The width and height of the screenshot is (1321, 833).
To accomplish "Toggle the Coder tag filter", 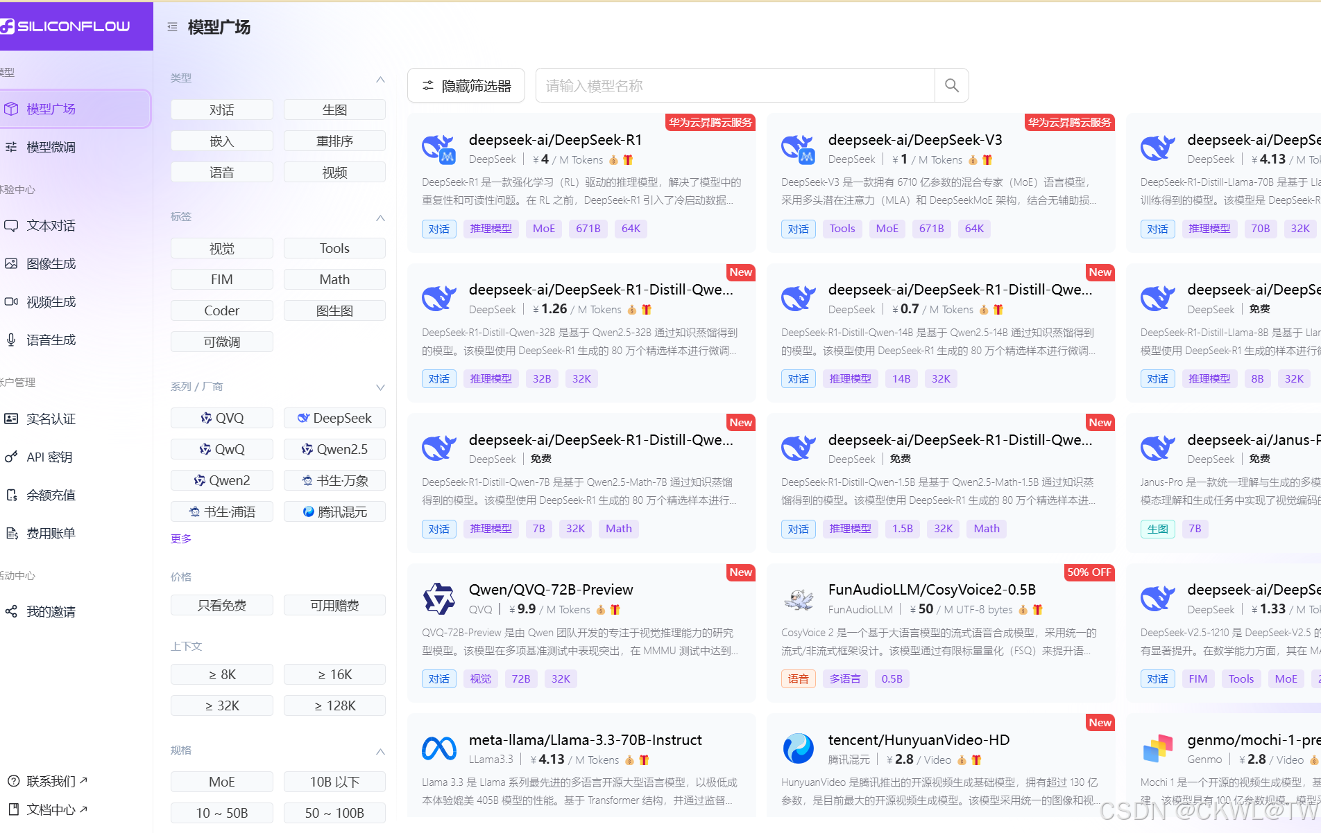I will tap(222, 310).
